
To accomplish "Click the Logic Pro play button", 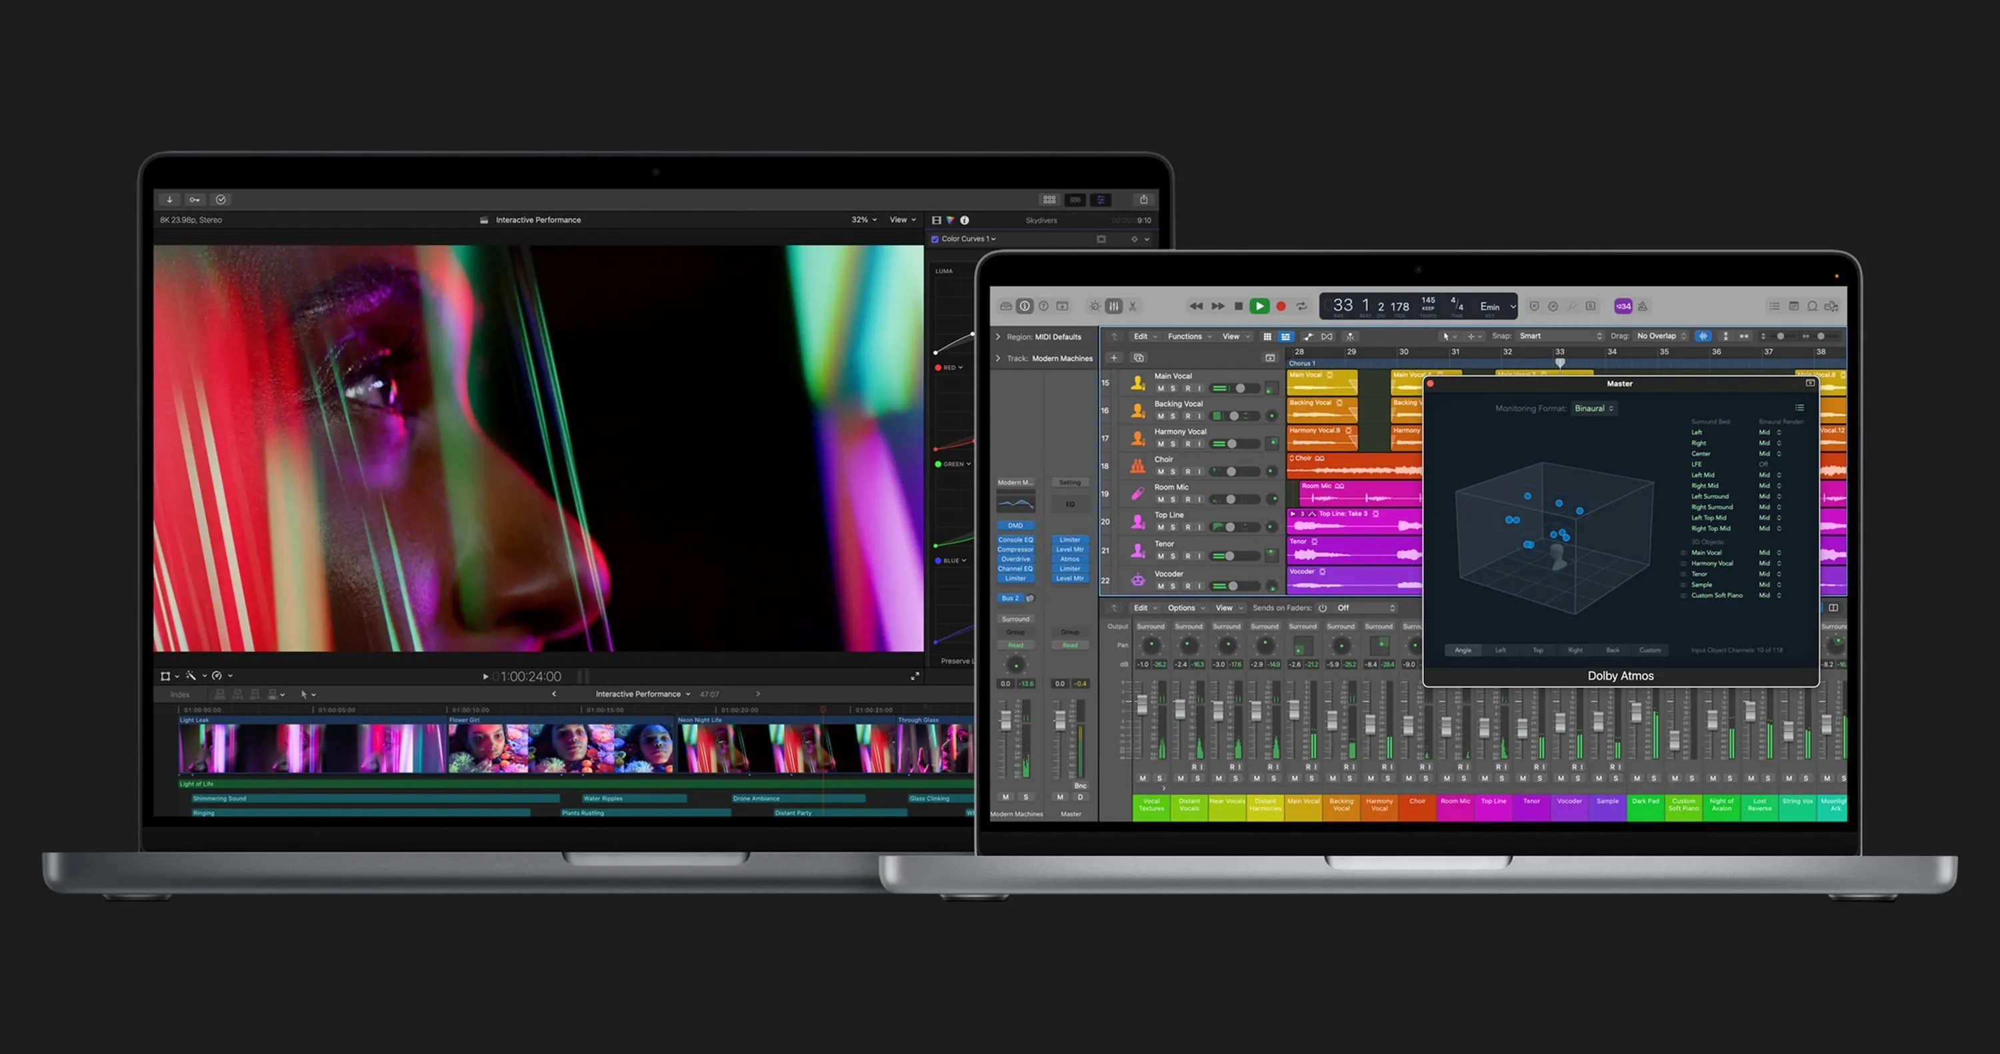I will (x=1259, y=306).
